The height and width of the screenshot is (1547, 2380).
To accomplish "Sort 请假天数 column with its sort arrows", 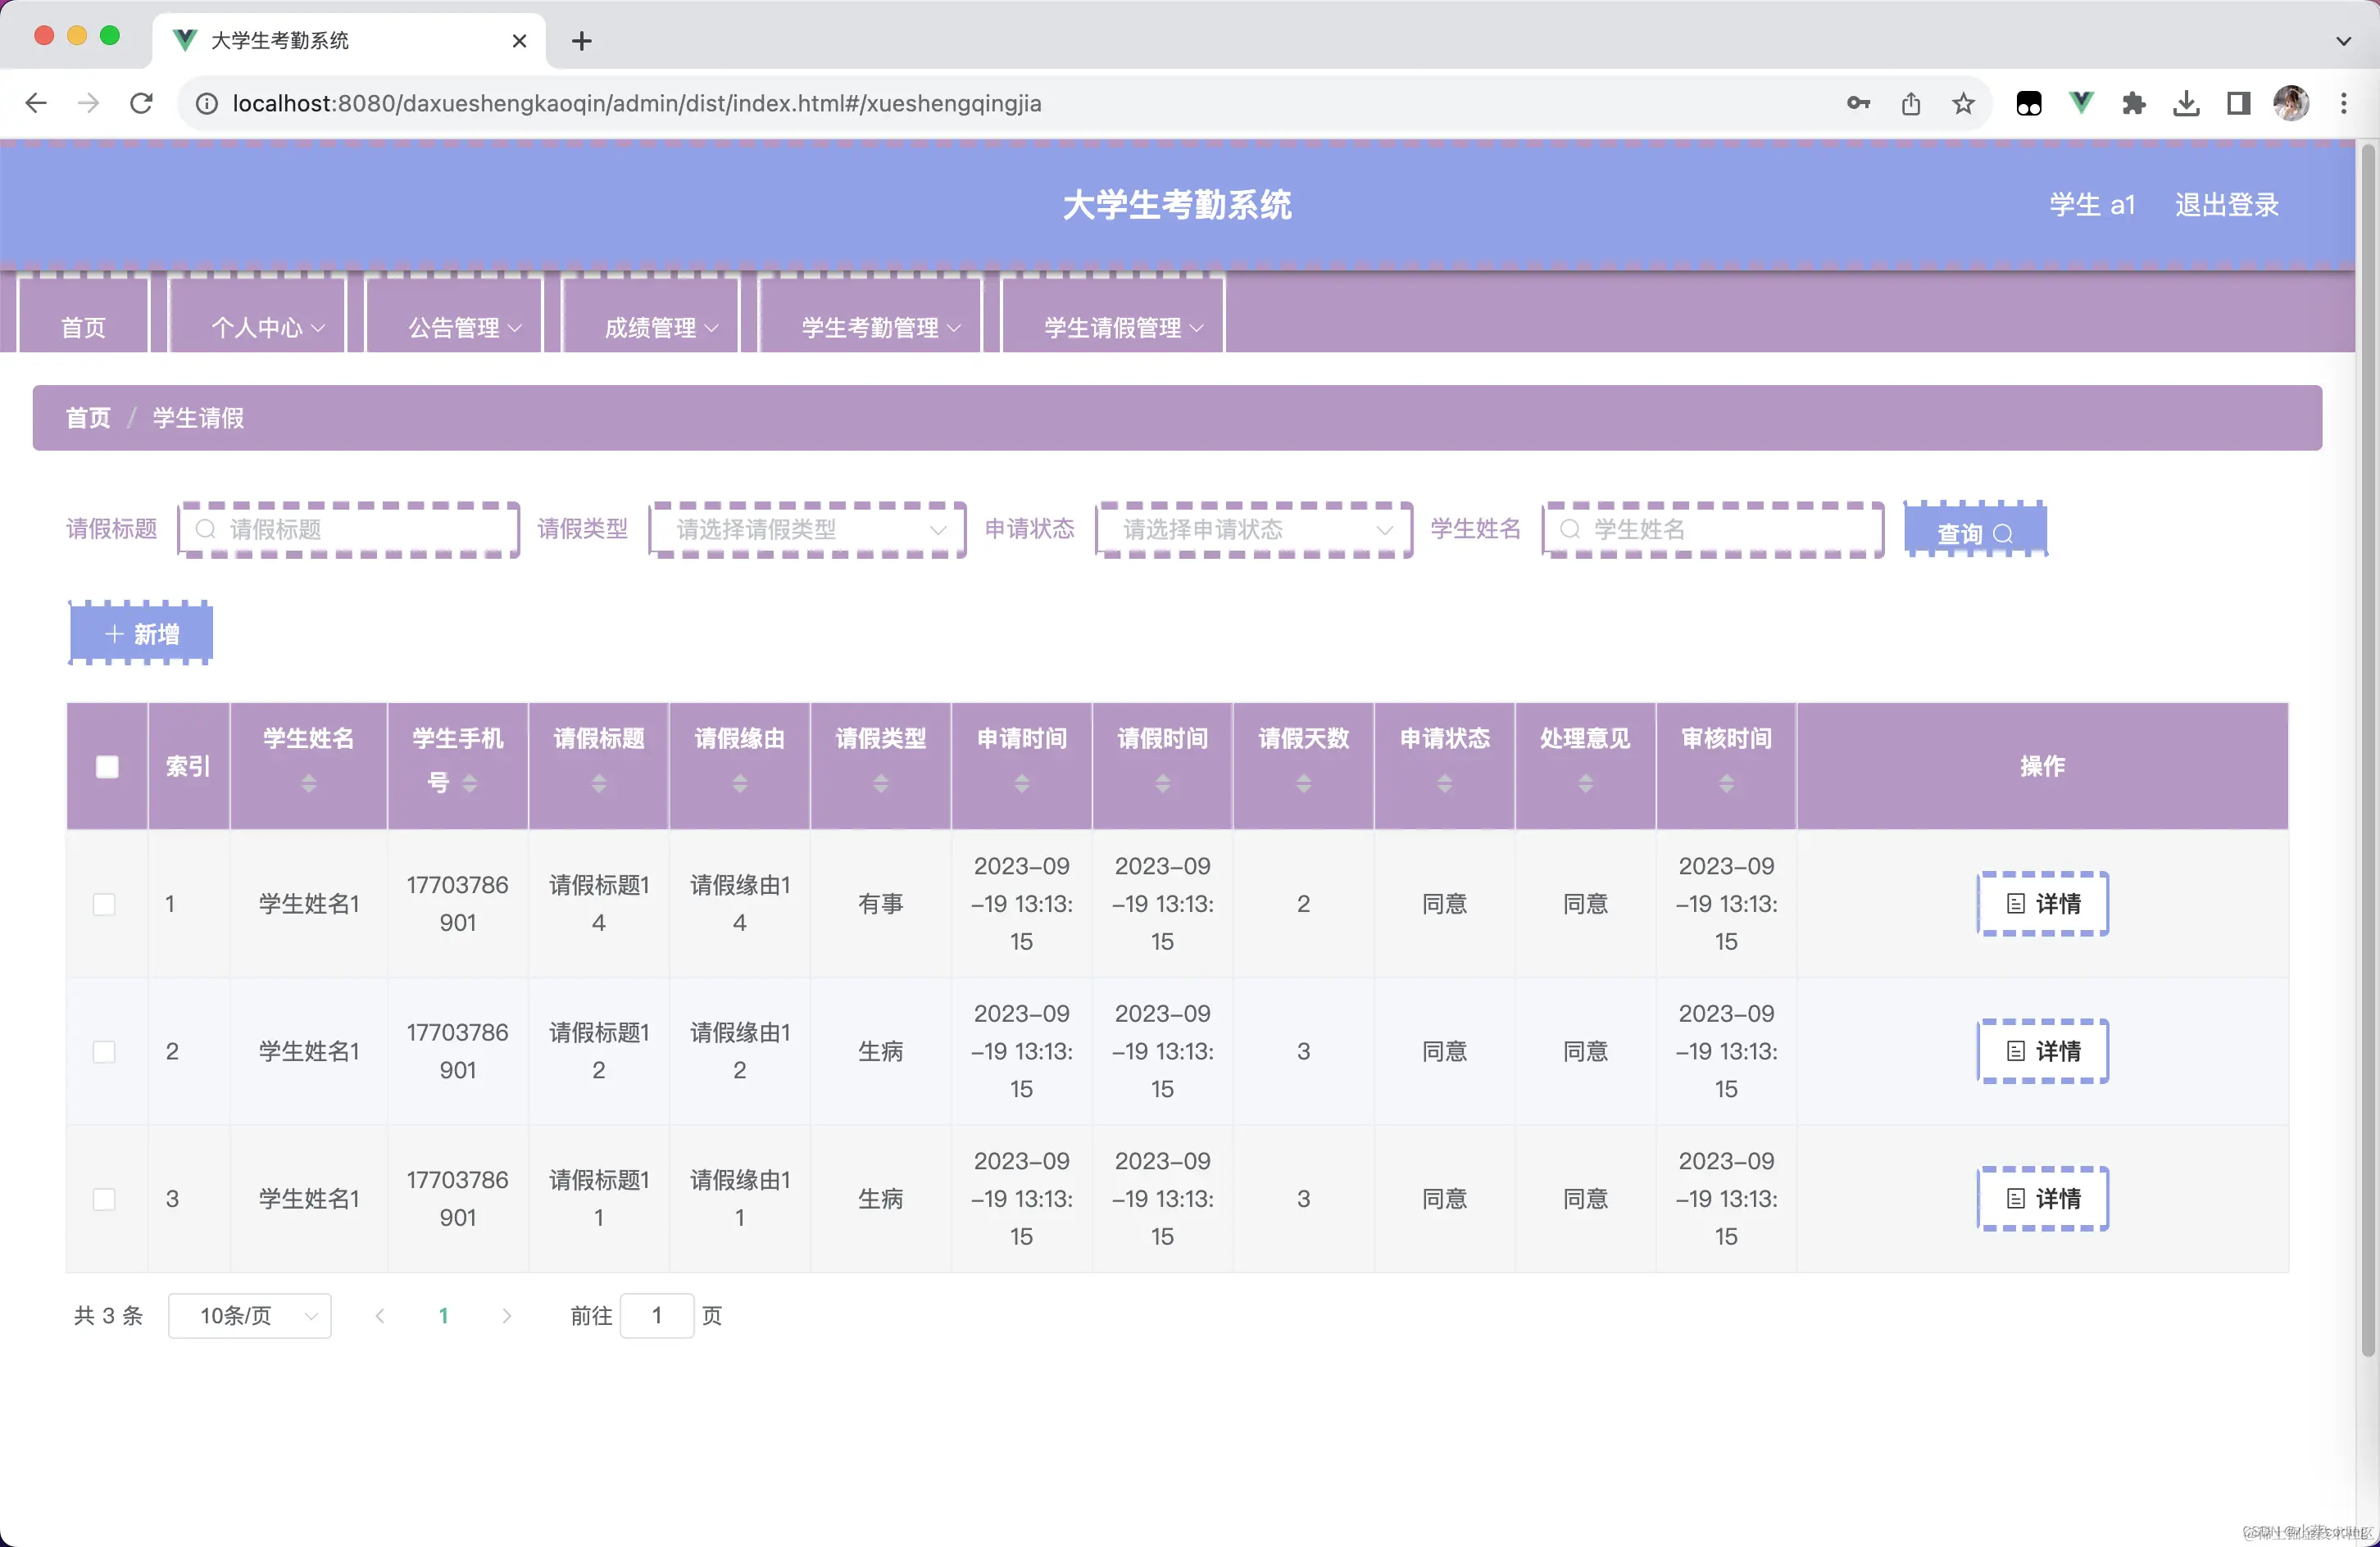I will 1303,784.
